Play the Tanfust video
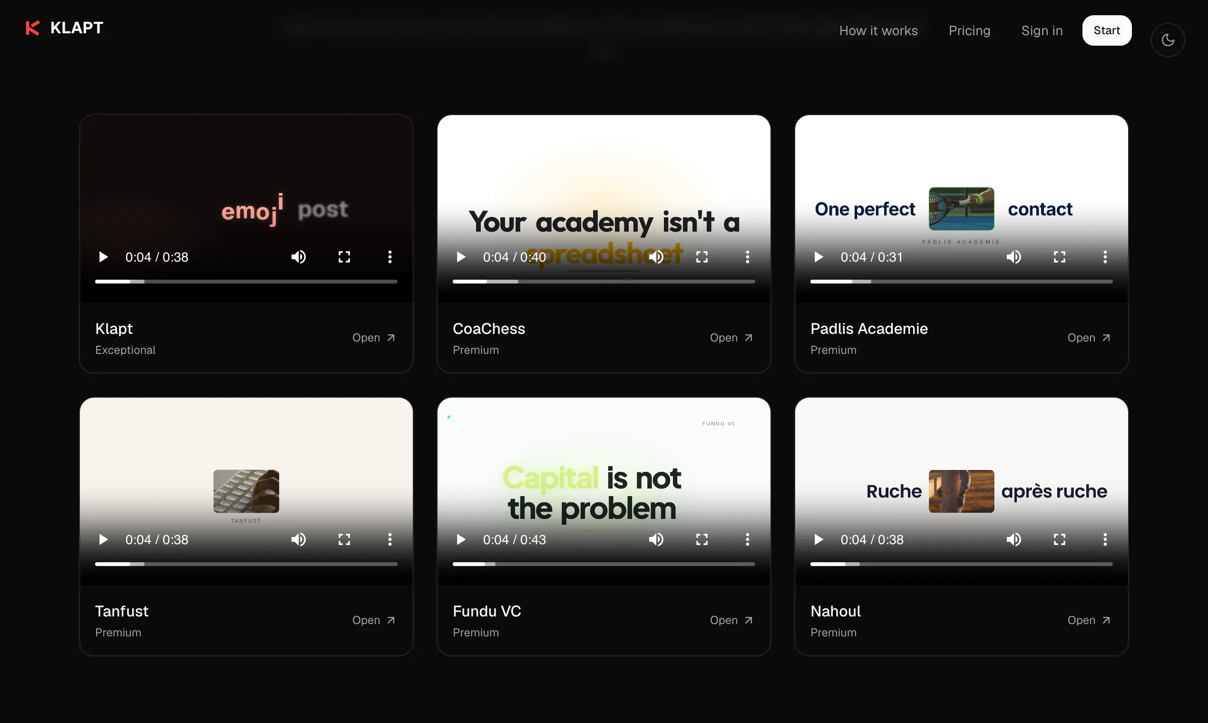 103,539
